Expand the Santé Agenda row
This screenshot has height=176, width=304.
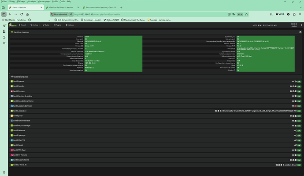click(155, 81)
